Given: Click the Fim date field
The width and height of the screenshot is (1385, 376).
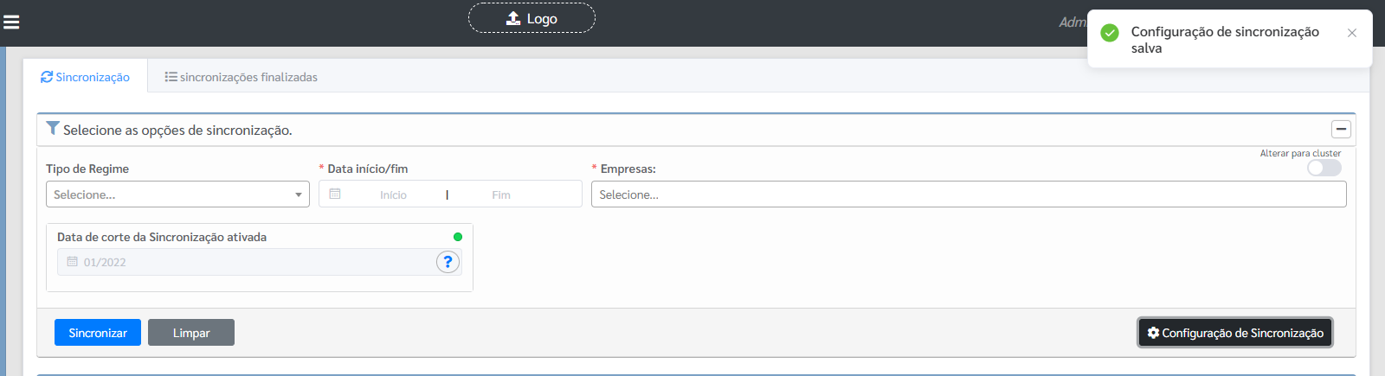Looking at the screenshot, I should [501, 194].
